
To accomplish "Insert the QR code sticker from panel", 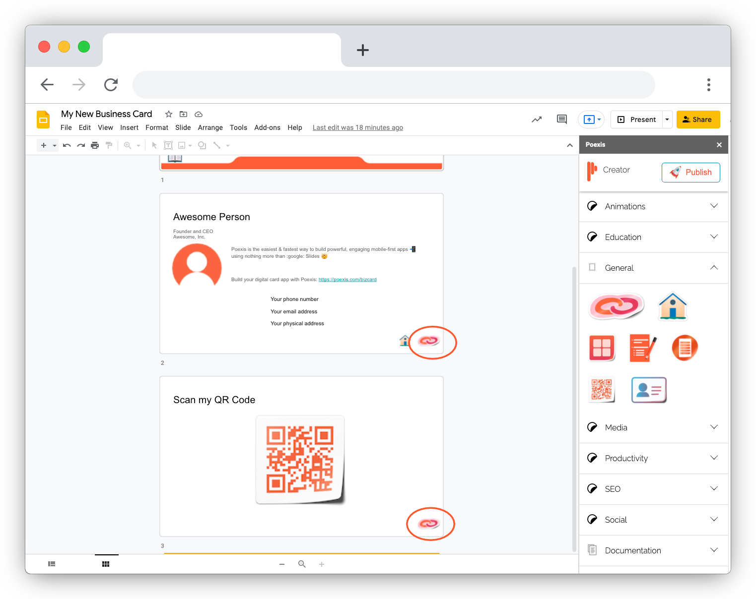I will click(x=602, y=389).
